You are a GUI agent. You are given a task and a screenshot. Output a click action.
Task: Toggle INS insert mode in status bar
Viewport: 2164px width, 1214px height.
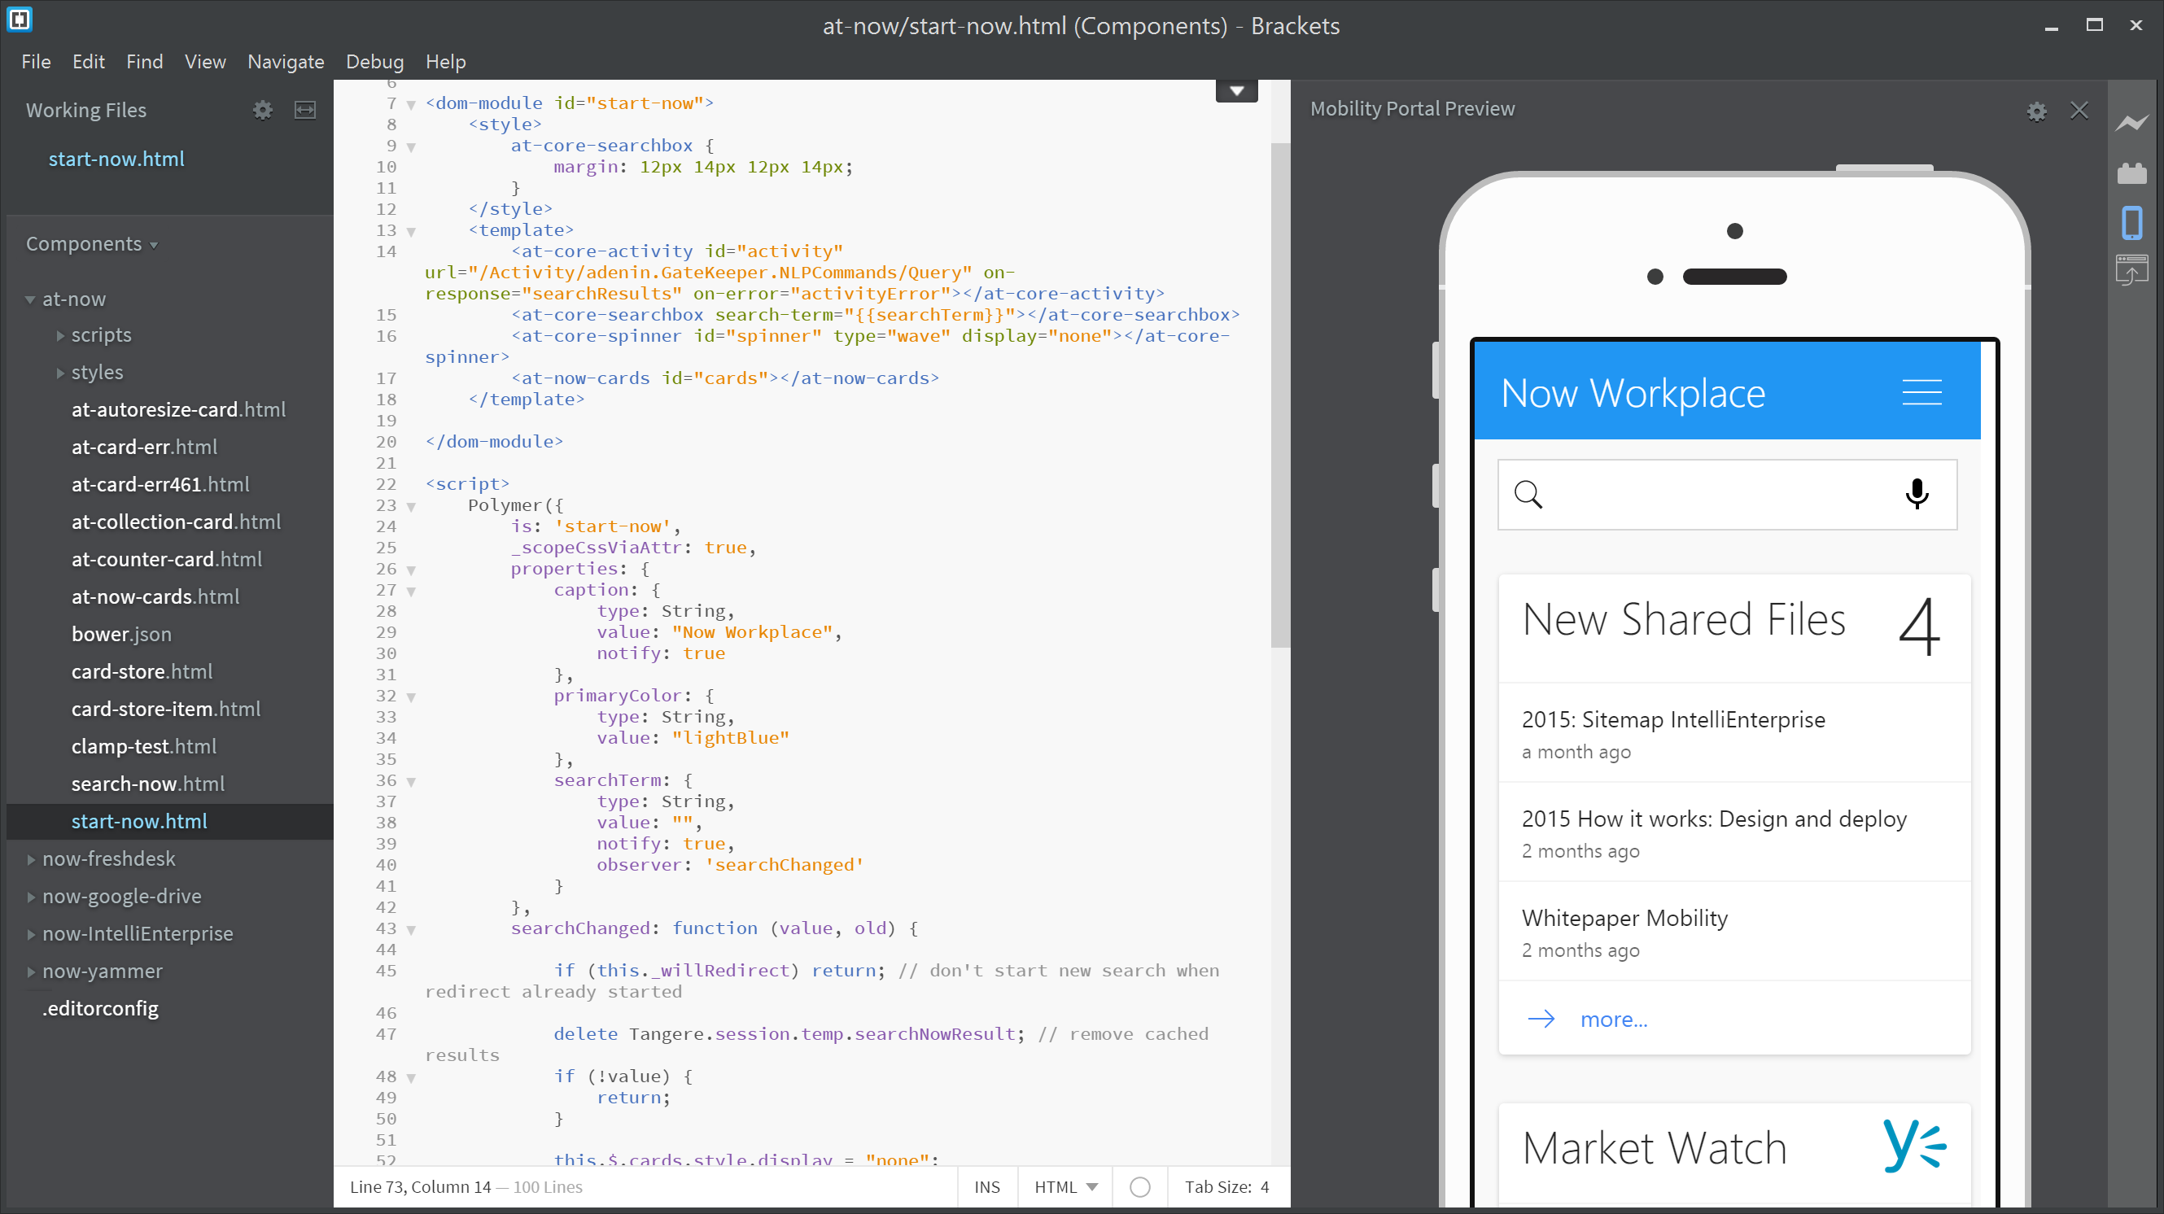pos(986,1186)
